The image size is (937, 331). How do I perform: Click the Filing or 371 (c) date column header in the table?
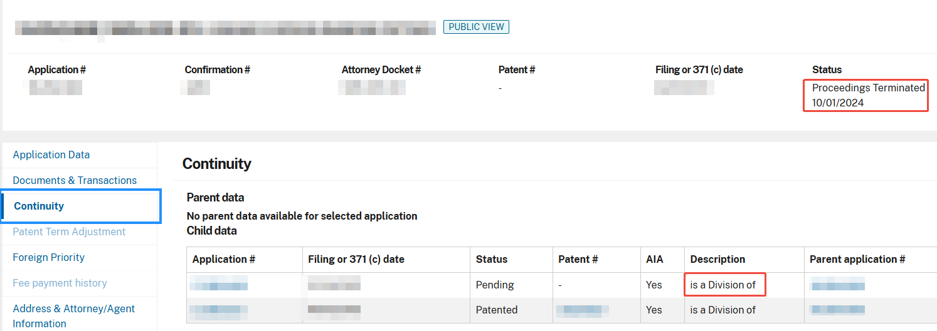[x=356, y=259]
